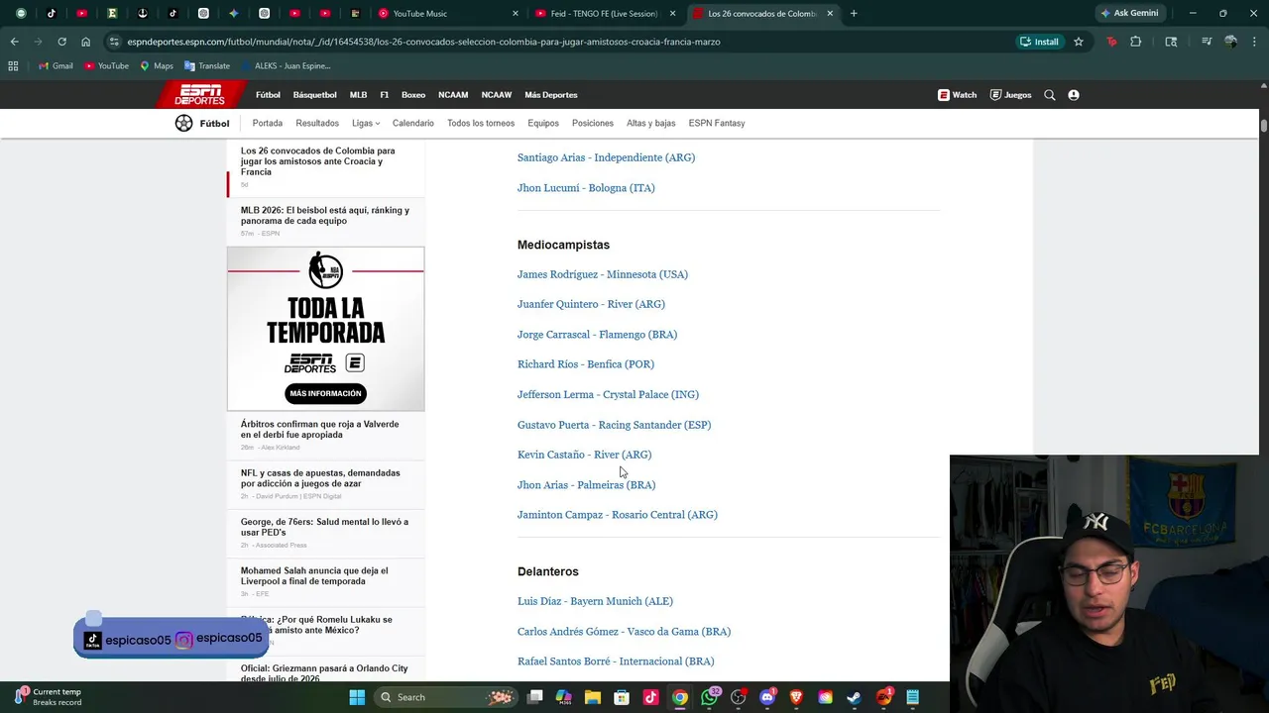1269x713 pixels.
Task: Select Básquetbol in ESPN top menu
Action: click(x=314, y=95)
